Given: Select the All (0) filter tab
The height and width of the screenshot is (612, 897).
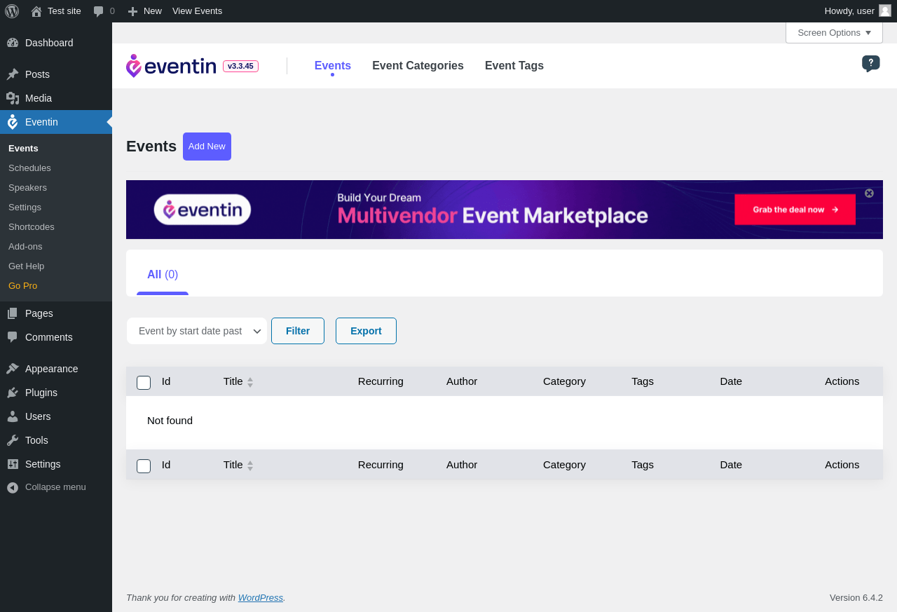Looking at the screenshot, I should click(163, 275).
